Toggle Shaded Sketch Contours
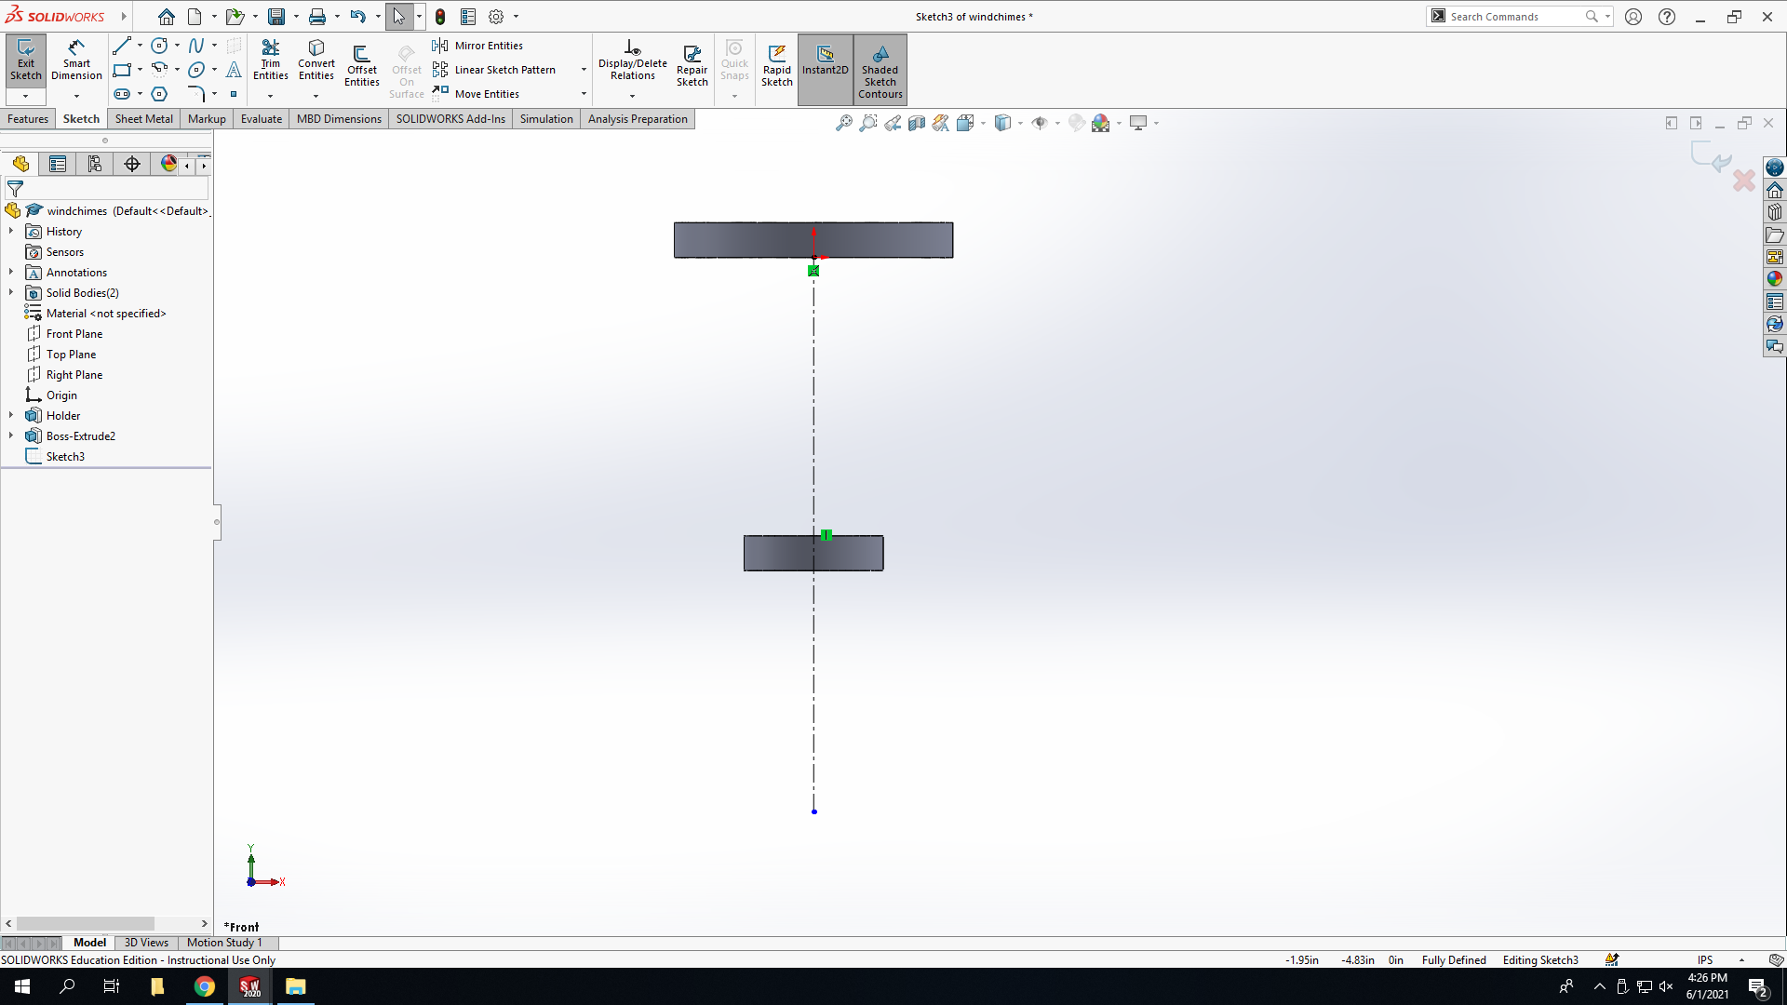This screenshot has height=1005, width=1787. 880,70
